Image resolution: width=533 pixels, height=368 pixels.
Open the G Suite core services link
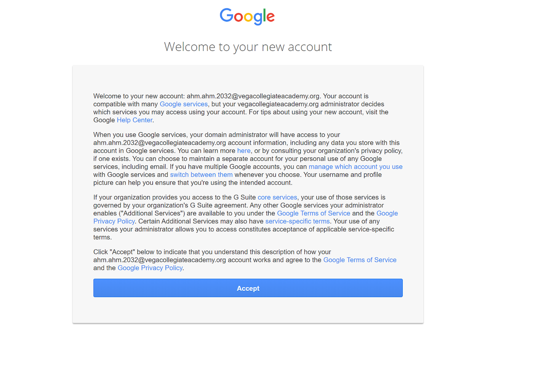coord(277,197)
